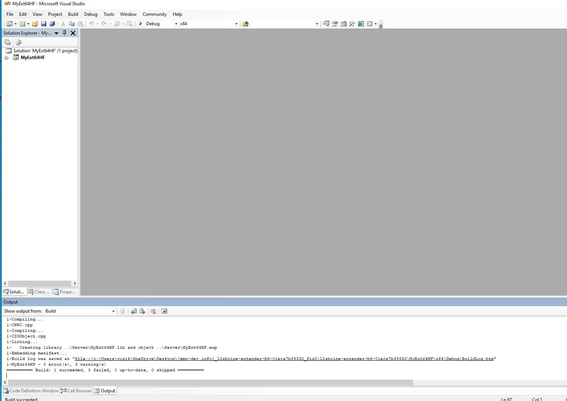Click the New Project toolbar icon
Image resolution: width=567 pixels, height=401 pixels.
pyautogui.click(x=9, y=24)
